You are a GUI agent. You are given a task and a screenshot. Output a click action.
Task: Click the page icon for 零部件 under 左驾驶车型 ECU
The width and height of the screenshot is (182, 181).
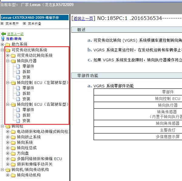point(18,88)
